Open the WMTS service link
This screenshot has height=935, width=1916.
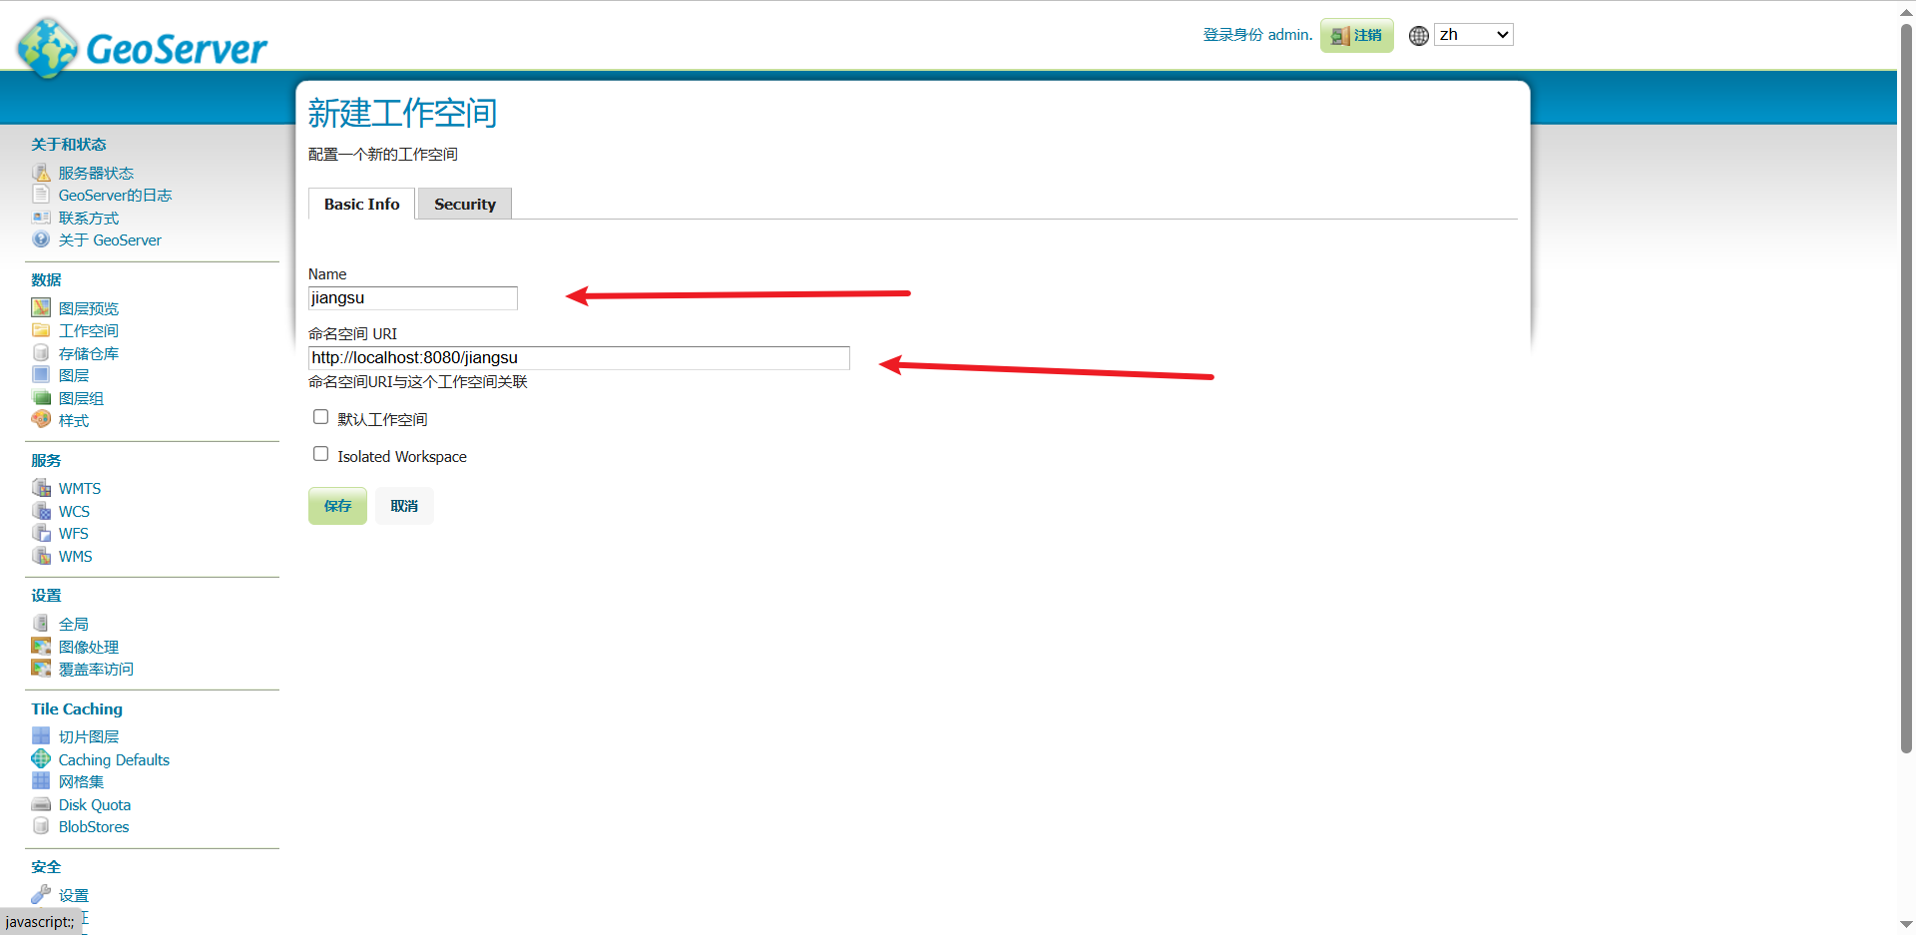click(80, 488)
